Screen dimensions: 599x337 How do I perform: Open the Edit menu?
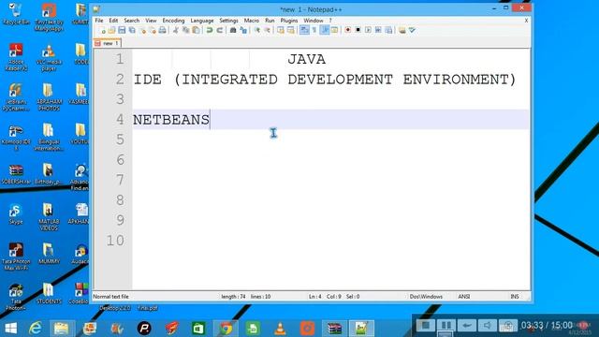[x=113, y=21]
